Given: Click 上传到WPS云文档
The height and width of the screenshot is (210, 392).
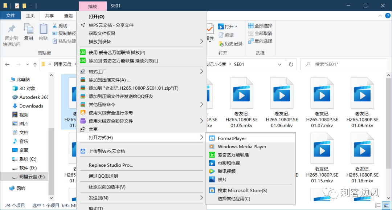Looking at the screenshot, I should [x=142, y=152].
